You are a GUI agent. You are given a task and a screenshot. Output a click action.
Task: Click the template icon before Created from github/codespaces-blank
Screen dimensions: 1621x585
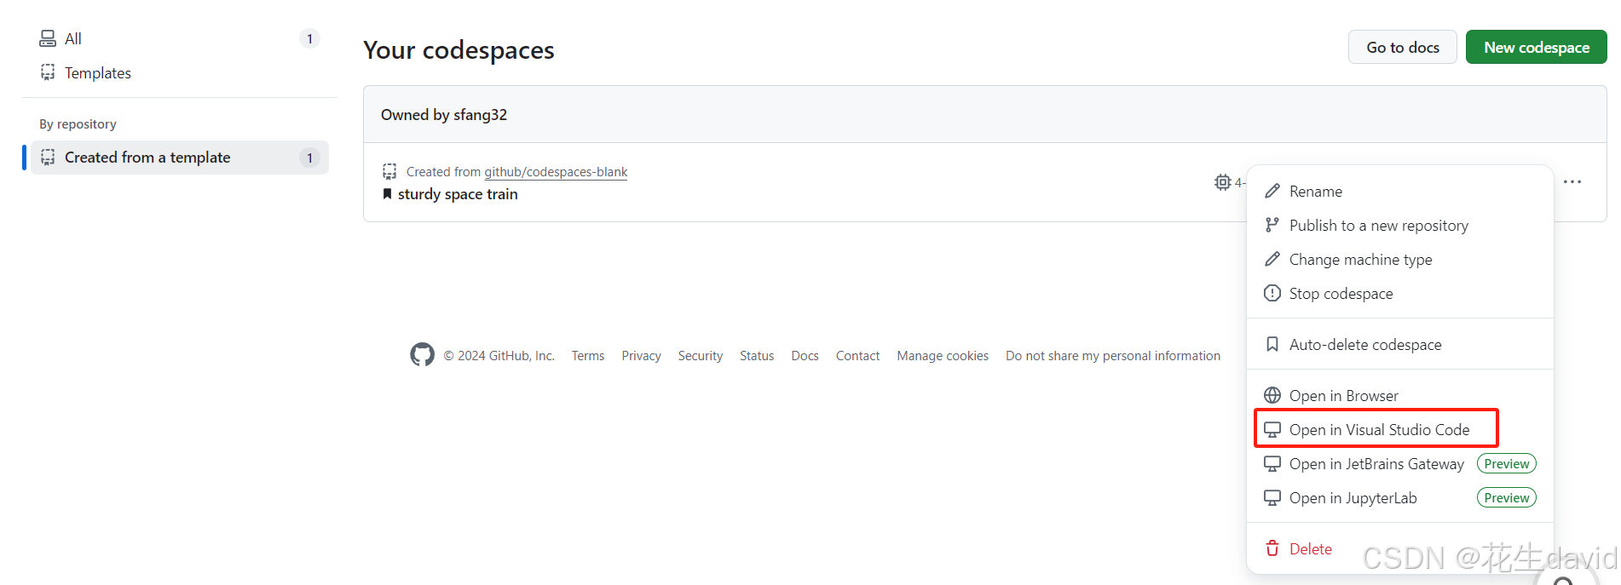click(389, 171)
